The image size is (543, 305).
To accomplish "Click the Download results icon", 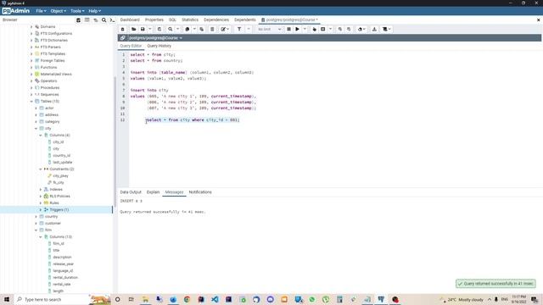I will [x=374, y=30].
